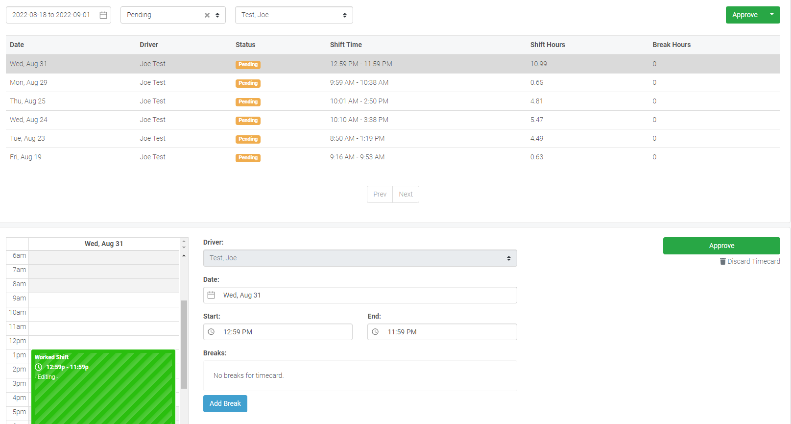The height and width of the screenshot is (424, 791).
Task: Select the Fri, Aug 19 timecard row
Action: click(393, 157)
